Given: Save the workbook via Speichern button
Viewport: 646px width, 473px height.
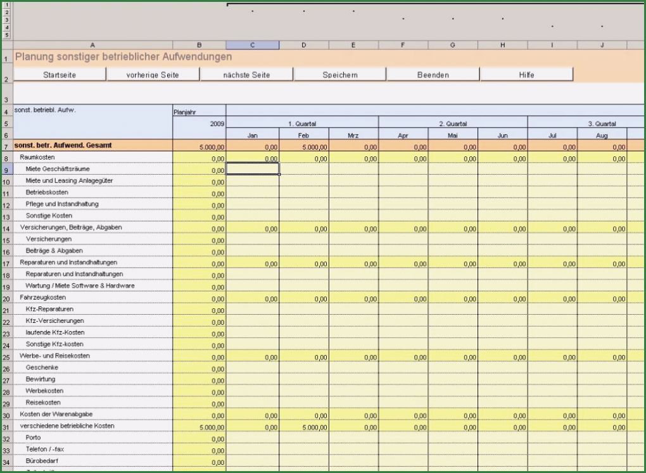Looking at the screenshot, I should (339, 74).
